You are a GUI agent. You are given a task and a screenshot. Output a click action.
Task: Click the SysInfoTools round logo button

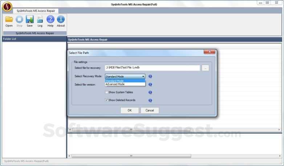(7, 7)
